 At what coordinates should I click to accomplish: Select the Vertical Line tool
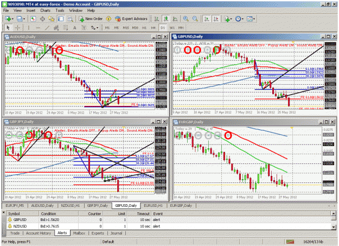point(29,28)
